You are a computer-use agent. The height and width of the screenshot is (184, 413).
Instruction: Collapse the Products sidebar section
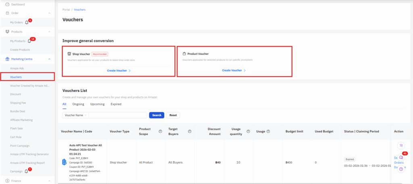(49, 31)
